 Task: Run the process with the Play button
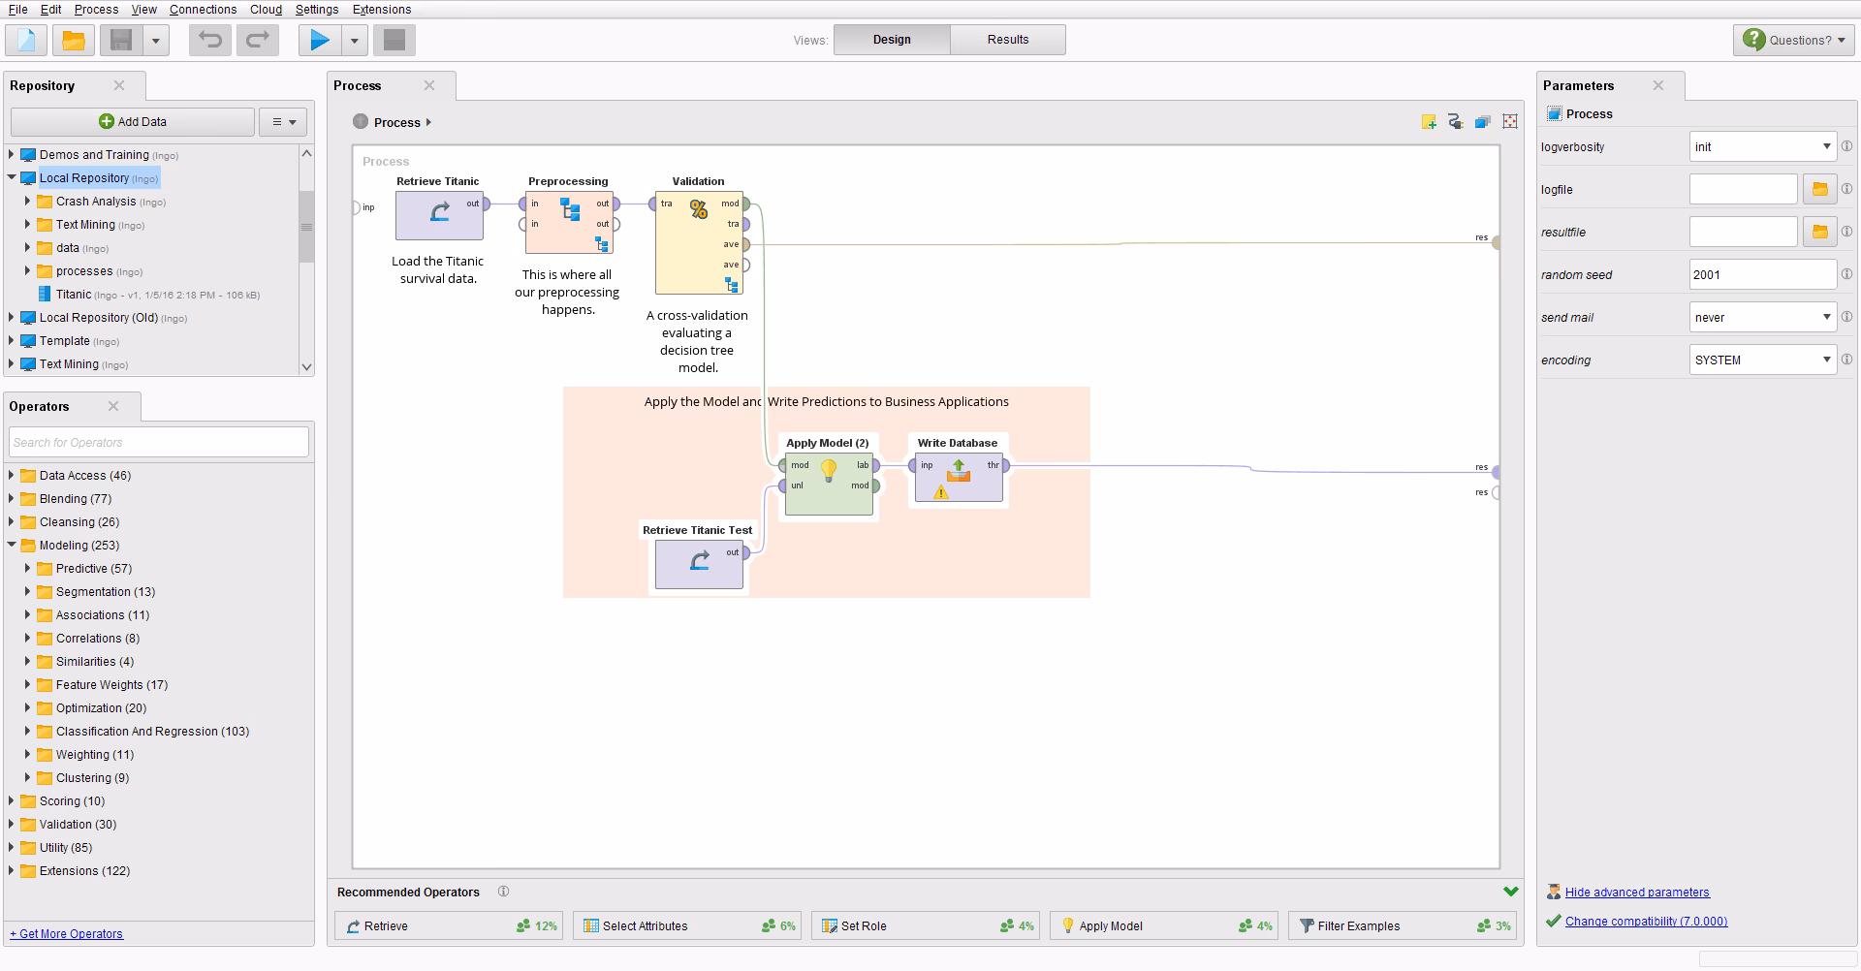pyautogui.click(x=320, y=40)
